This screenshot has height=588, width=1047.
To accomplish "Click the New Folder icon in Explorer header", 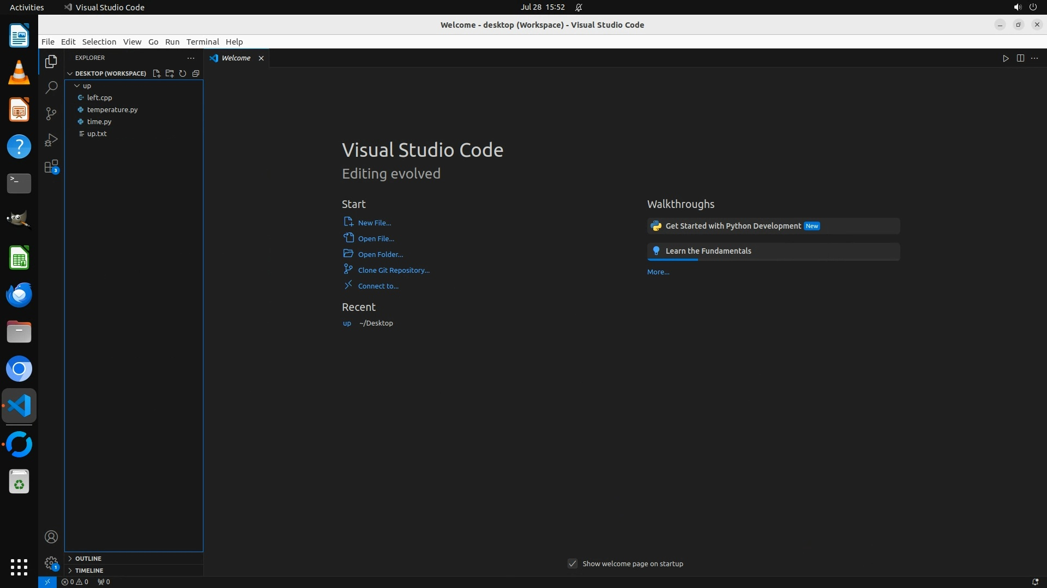I will click(170, 73).
